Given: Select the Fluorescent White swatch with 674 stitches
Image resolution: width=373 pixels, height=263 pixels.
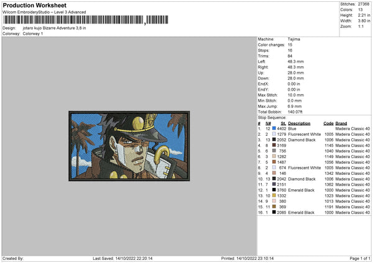Looking at the screenshot, I should (x=274, y=167).
